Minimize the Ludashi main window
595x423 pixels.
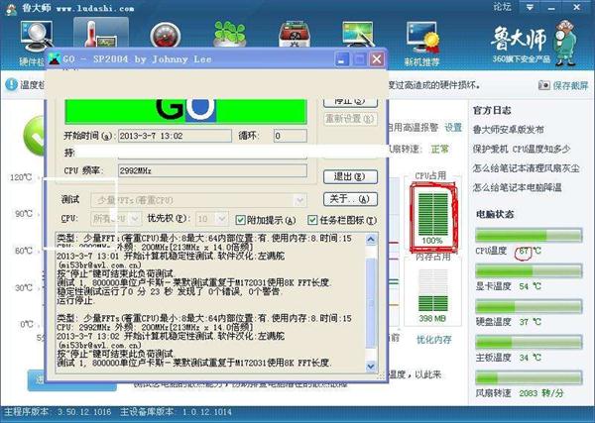click(551, 7)
